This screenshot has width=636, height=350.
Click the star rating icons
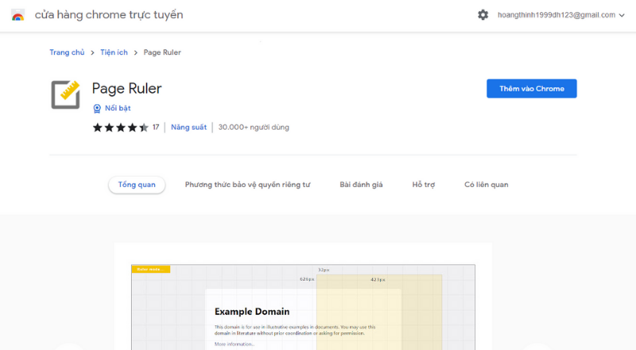click(x=121, y=127)
